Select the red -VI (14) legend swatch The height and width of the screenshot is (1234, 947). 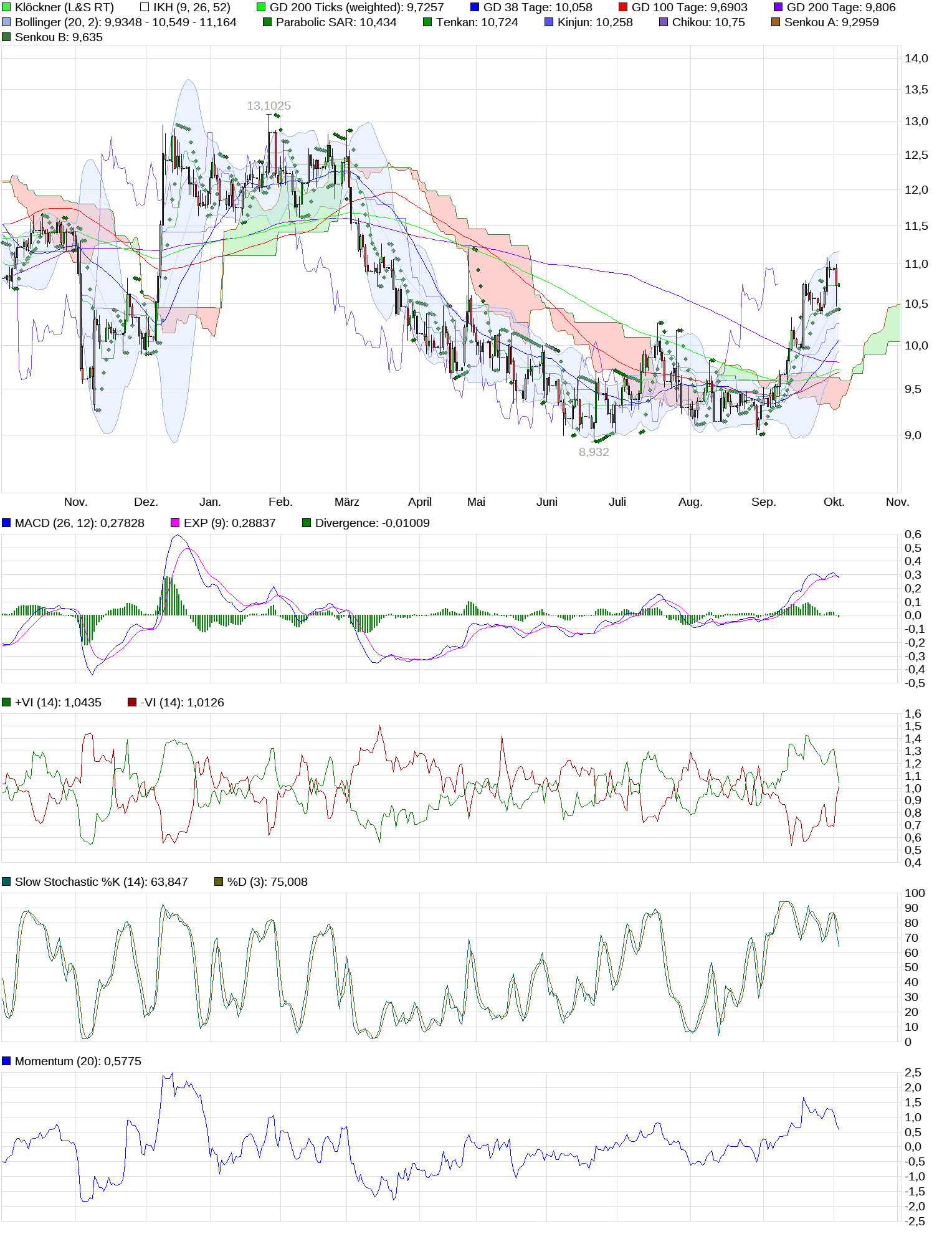(x=132, y=703)
